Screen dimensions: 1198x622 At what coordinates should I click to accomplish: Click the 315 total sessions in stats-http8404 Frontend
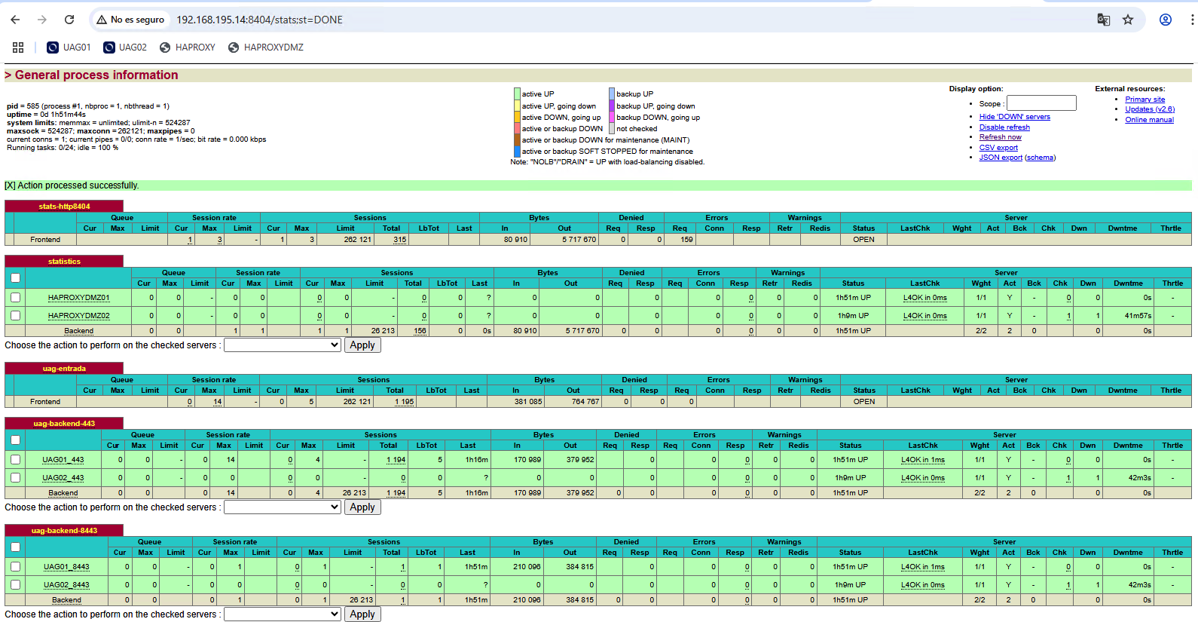[399, 240]
